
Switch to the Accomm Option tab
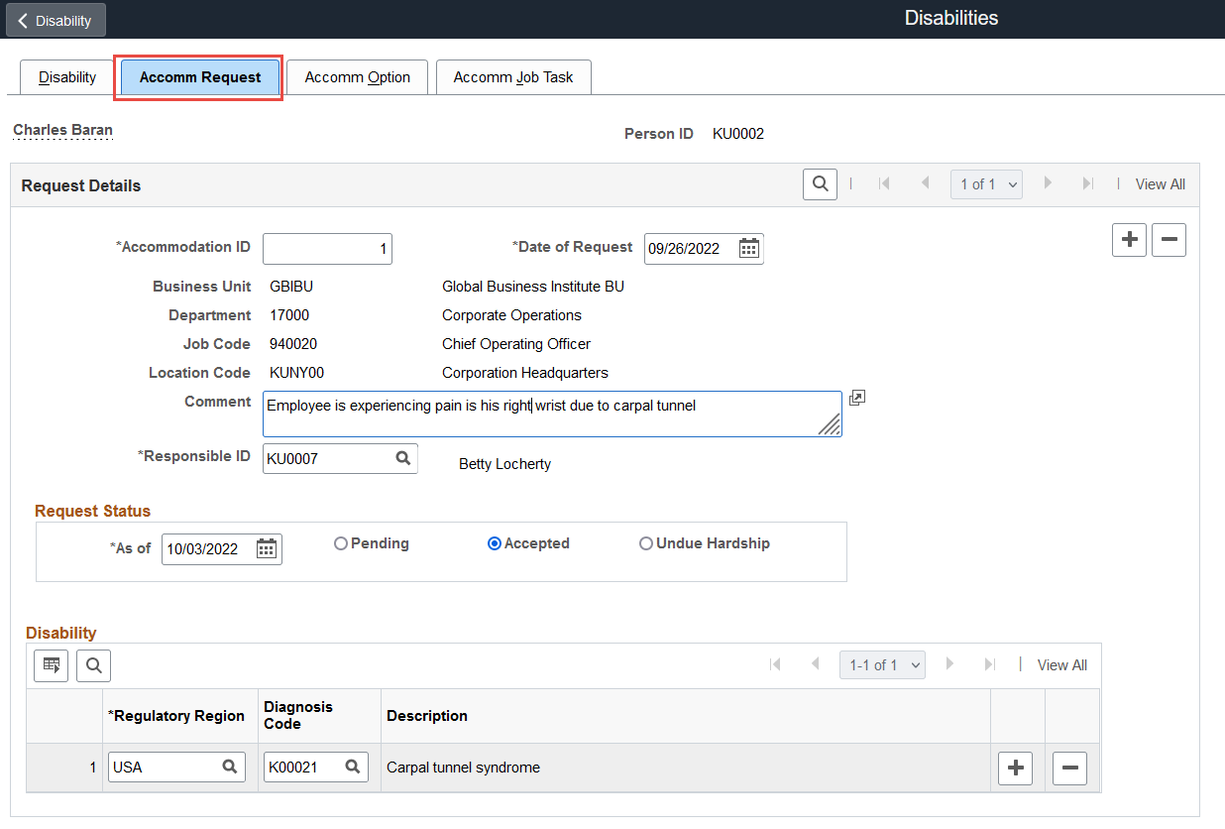coord(357,77)
